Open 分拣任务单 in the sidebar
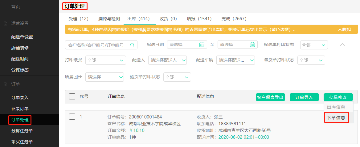The width and height of the screenshot is (360, 147). 22,131
